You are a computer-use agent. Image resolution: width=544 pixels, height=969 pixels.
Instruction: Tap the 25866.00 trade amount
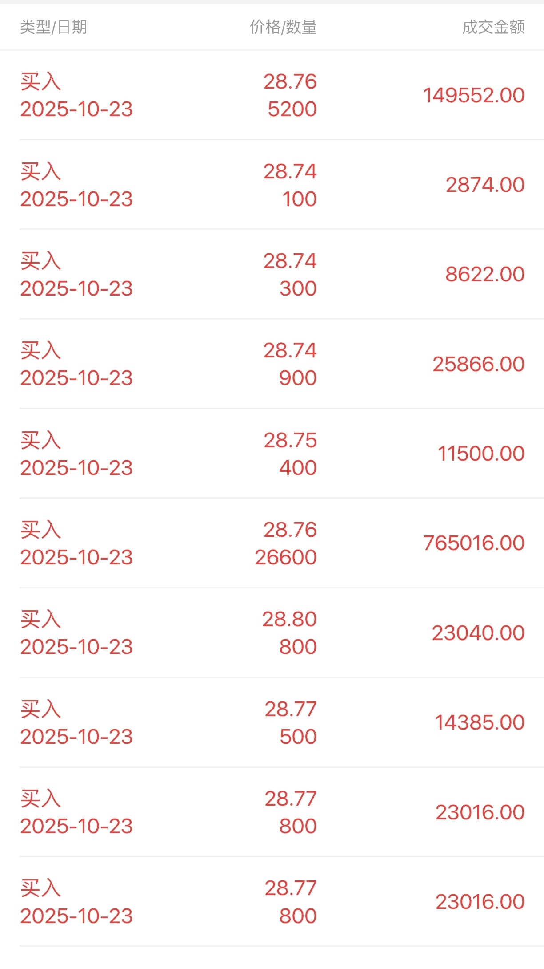tap(479, 364)
